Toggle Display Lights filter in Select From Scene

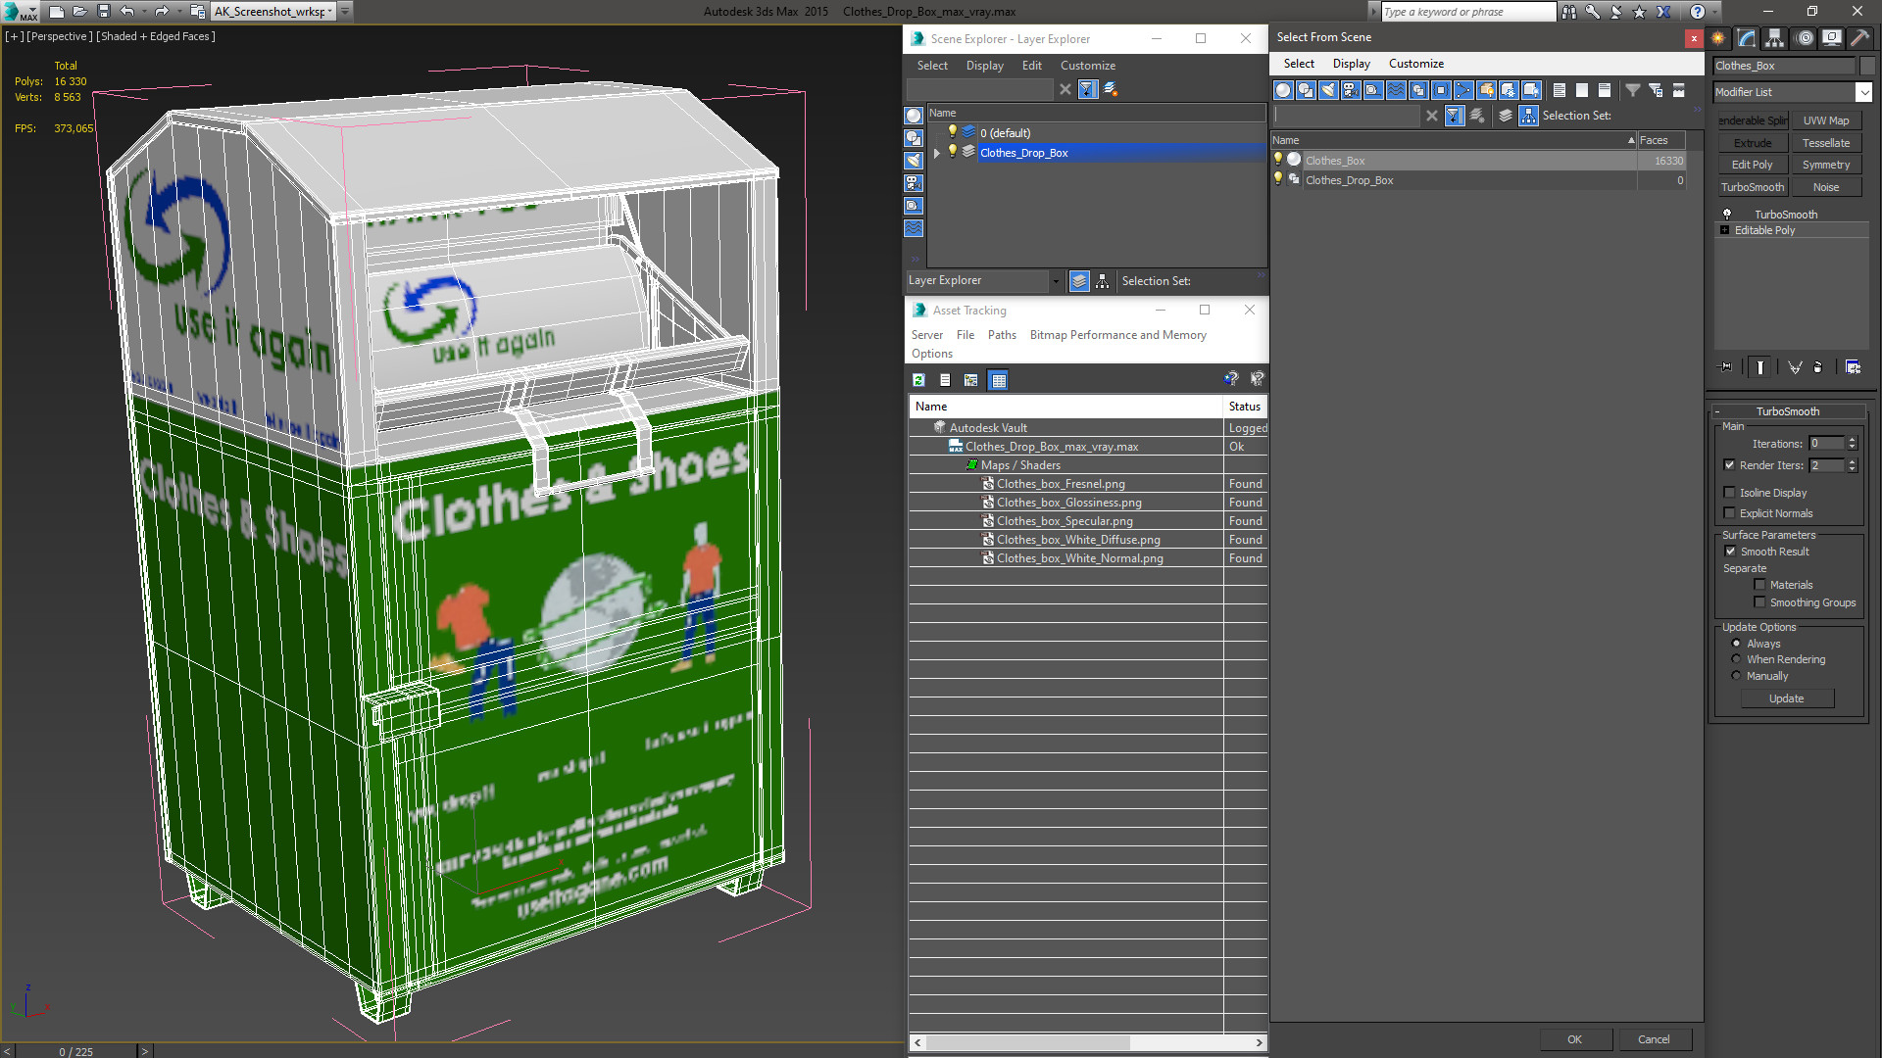click(x=1328, y=90)
